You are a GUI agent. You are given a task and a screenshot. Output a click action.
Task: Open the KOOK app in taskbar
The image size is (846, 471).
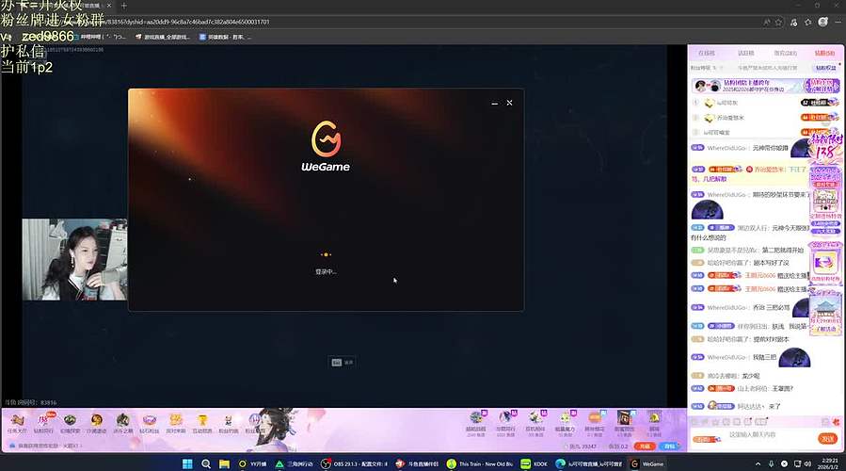pos(535,463)
